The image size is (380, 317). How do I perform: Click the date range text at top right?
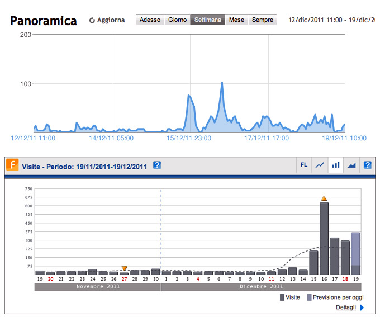coord(332,20)
